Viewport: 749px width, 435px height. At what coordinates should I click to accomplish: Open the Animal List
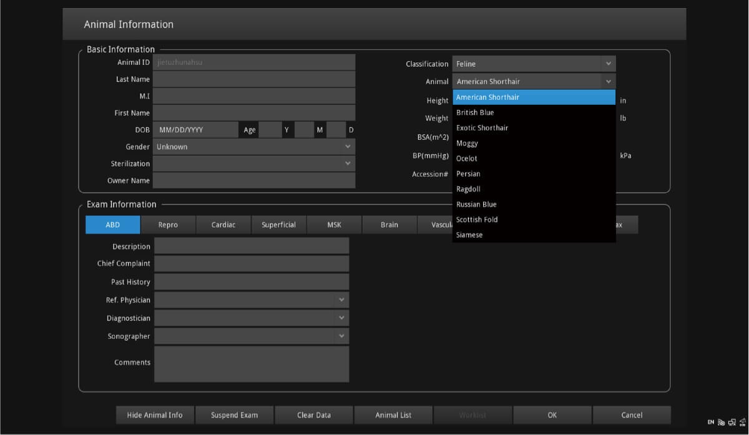(393, 415)
